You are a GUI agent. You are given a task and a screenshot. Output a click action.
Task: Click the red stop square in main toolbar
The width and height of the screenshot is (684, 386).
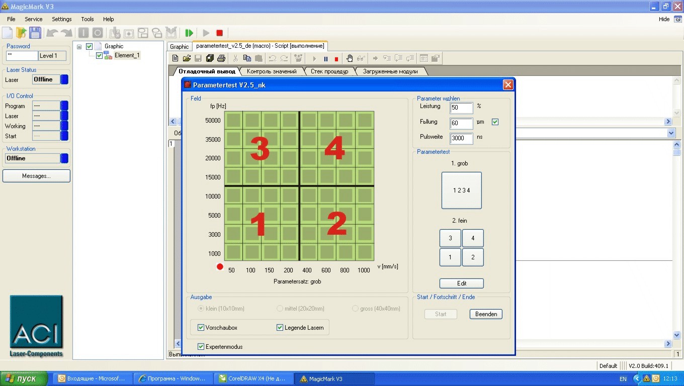point(219,33)
